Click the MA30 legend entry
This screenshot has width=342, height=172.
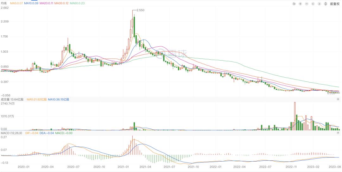click(x=61, y=3)
